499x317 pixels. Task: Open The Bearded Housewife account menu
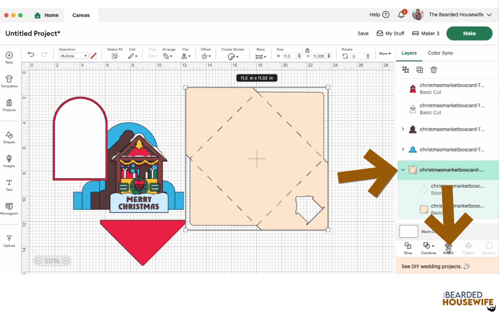coord(452,15)
